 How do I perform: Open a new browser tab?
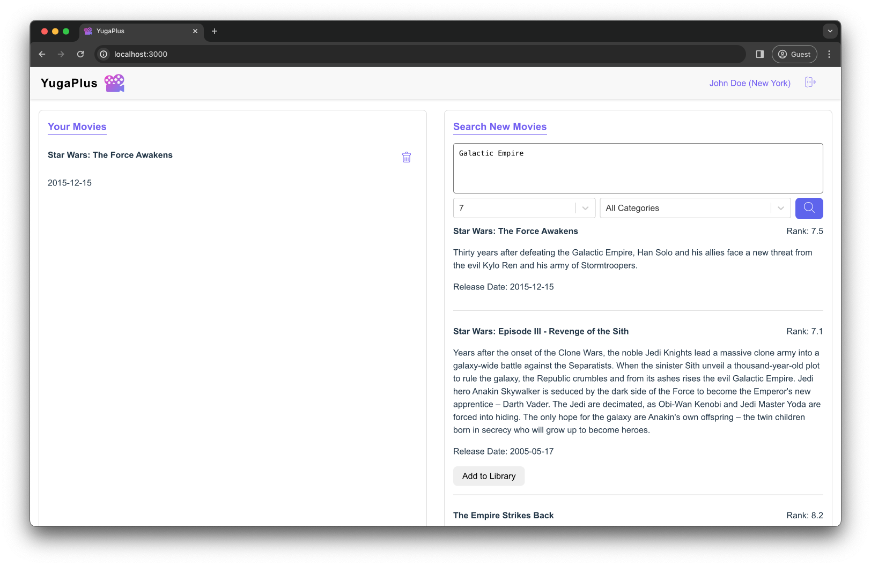click(x=215, y=31)
